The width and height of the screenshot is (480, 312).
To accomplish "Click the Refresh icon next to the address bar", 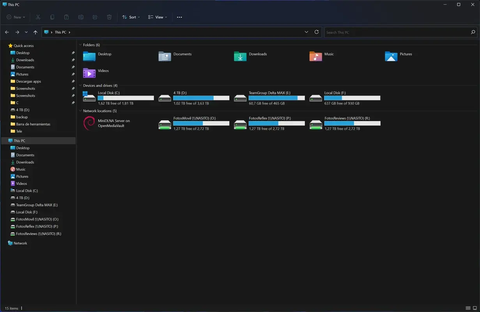I will coord(316,32).
